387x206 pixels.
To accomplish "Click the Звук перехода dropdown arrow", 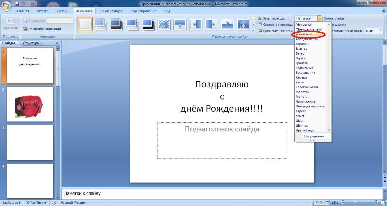I will (319, 18).
